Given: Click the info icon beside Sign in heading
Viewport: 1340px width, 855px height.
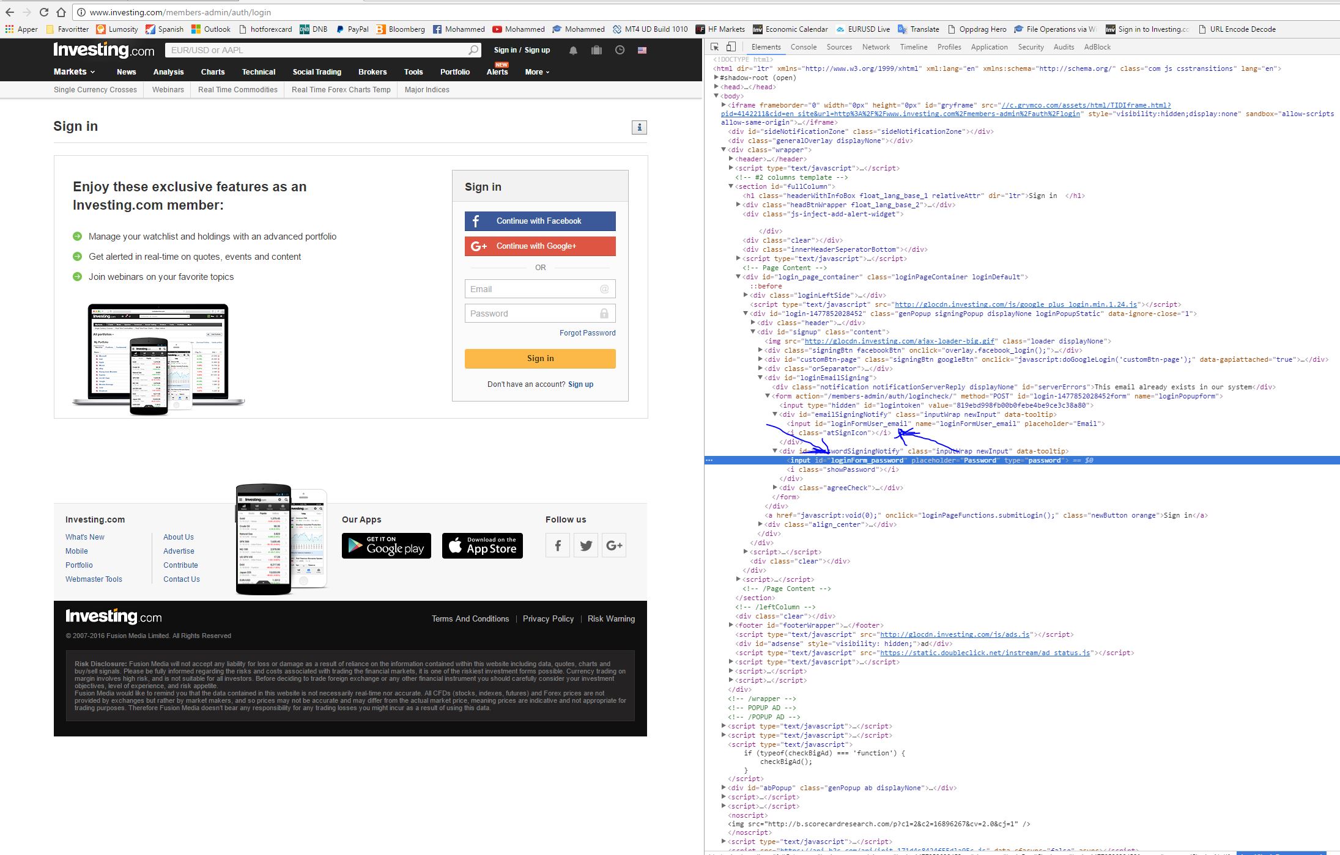Looking at the screenshot, I should pyautogui.click(x=639, y=127).
